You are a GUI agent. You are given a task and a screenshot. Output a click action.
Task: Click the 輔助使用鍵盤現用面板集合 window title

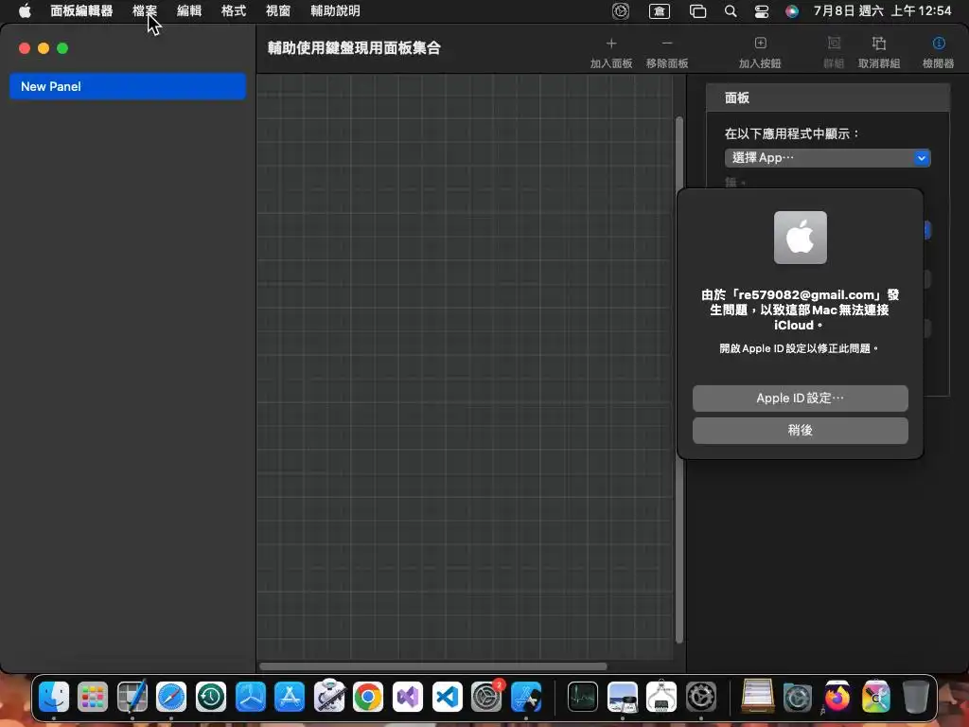click(354, 48)
